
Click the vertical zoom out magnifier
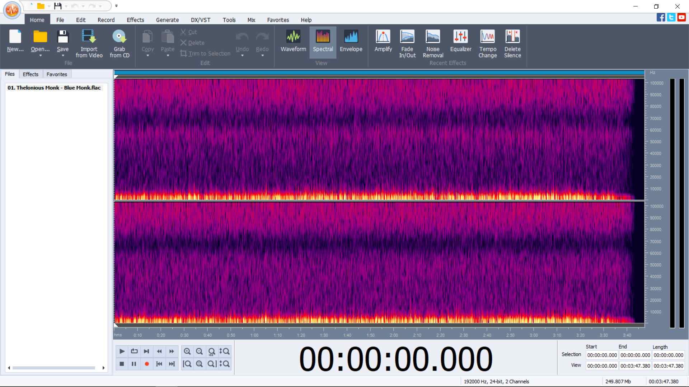point(224,364)
